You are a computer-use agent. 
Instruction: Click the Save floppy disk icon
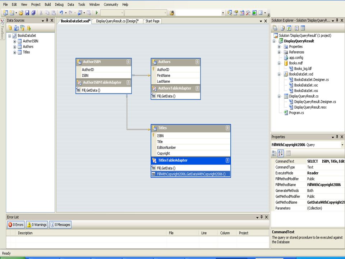[x=27, y=13]
